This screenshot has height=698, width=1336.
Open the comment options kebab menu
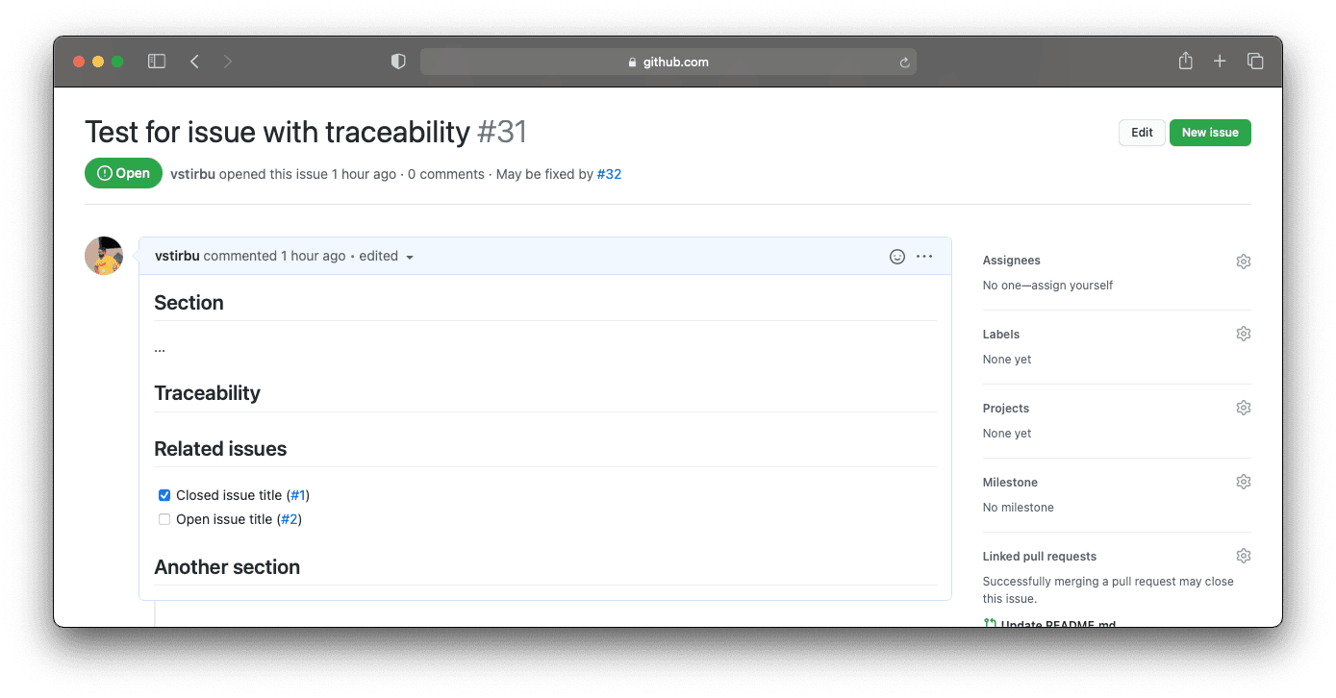(924, 256)
